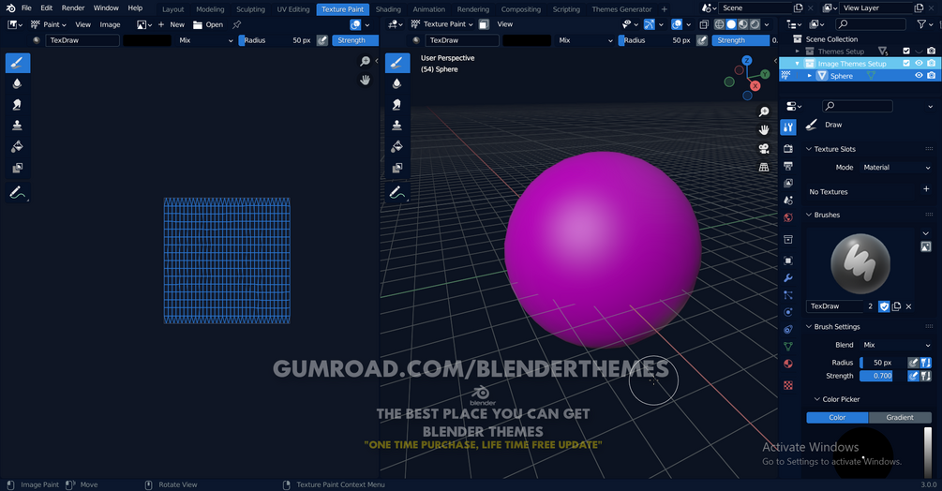
Task: Open the World properties tab
Action: [x=788, y=217]
